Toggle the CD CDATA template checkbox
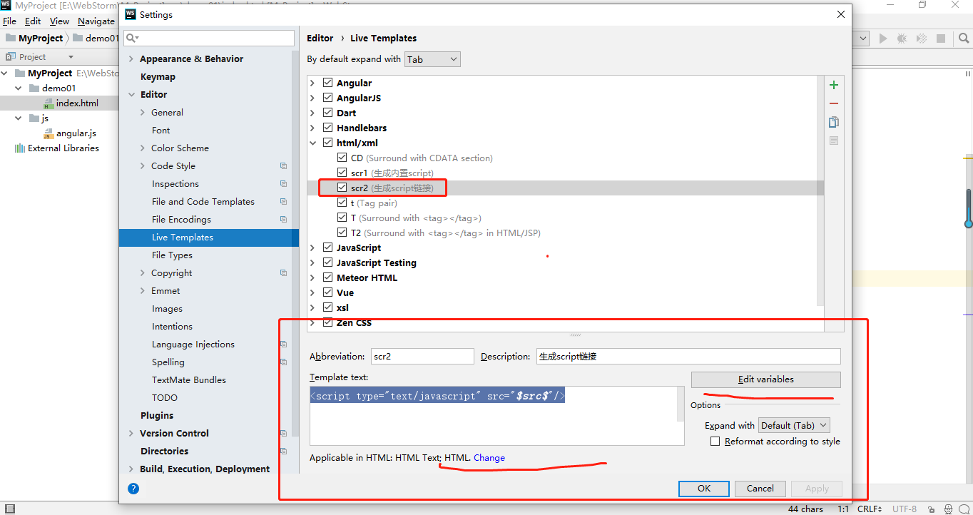 point(342,158)
